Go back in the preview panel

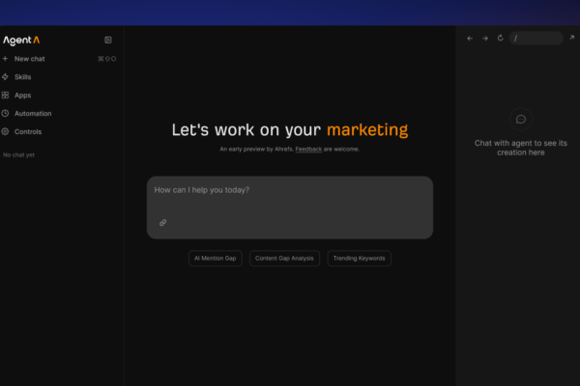470,38
